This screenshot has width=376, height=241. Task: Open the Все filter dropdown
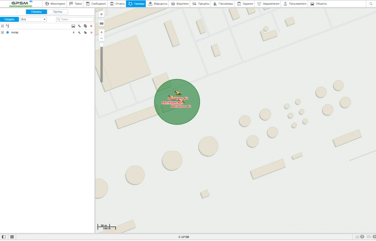click(33, 19)
